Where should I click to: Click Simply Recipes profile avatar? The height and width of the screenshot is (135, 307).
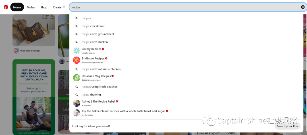coord(76,51)
